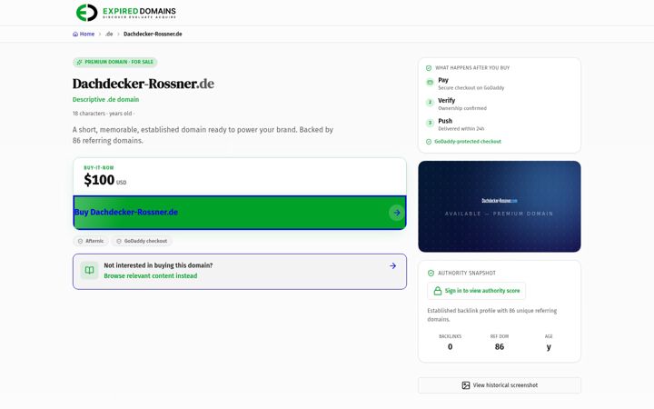Click the Dachdecker-Rossner.de heading
This screenshot has height=409, width=654.
[x=144, y=84]
